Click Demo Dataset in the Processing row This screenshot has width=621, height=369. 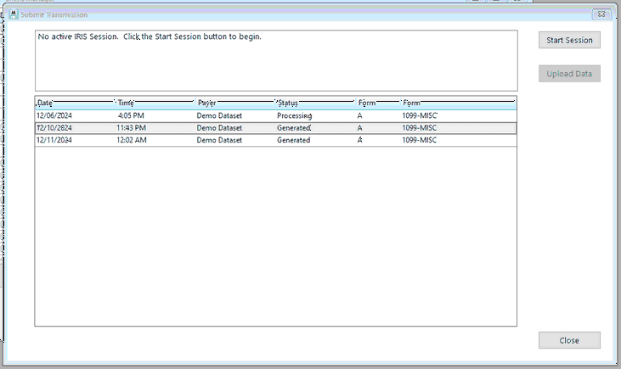[x=219, y=115]
